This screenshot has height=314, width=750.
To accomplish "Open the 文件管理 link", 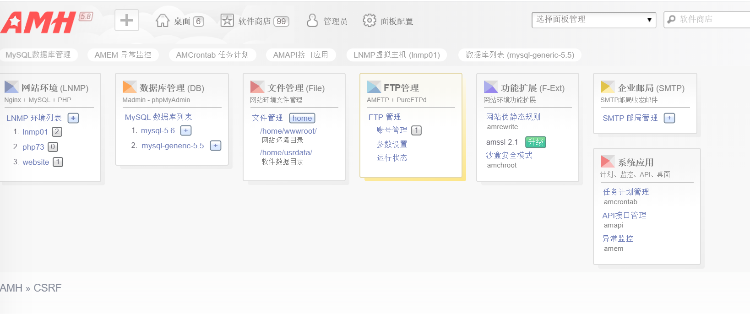I will coord(267,118).
